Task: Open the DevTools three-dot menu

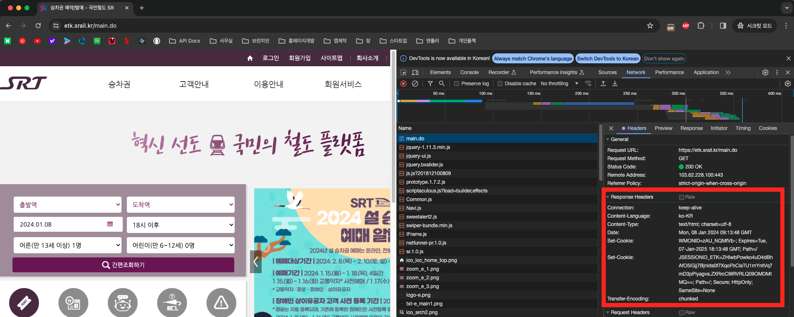Action: click(x=777, y=72)
